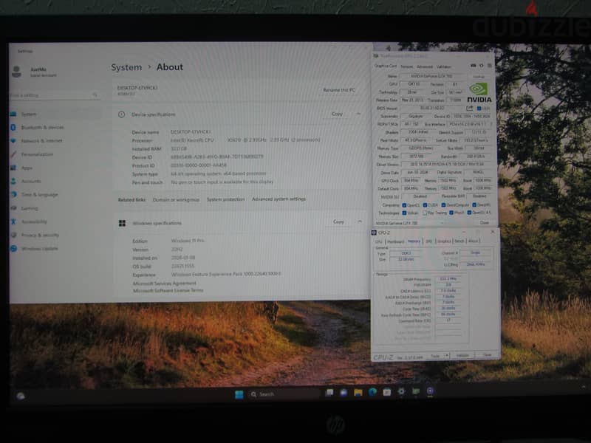This screenshot has height=443, width=591.
Task: Switch to Graphics tab in CPU-Z
Action: point(444,241)
